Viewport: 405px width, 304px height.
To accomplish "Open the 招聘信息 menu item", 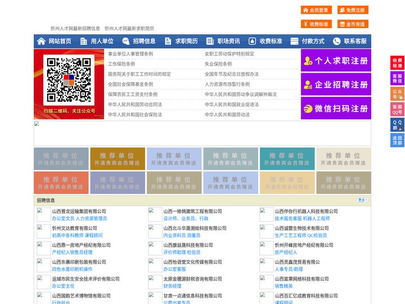I will coord(144,41).
